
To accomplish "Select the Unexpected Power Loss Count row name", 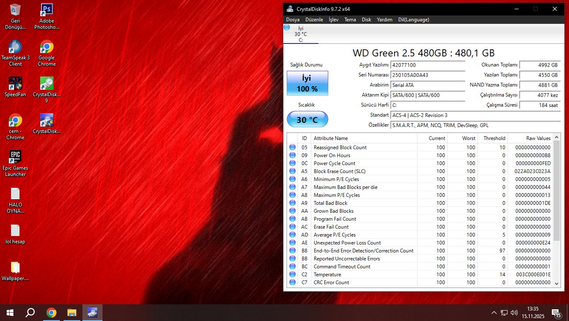I will (347, 242).
